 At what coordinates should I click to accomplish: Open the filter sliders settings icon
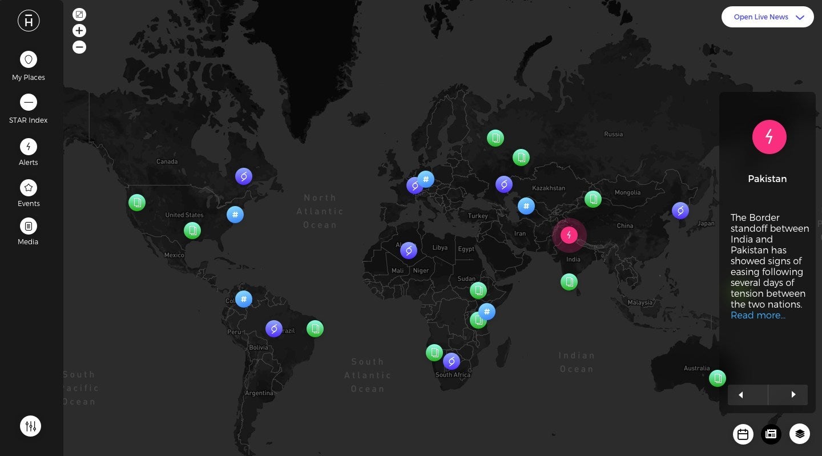click(31, 426)
